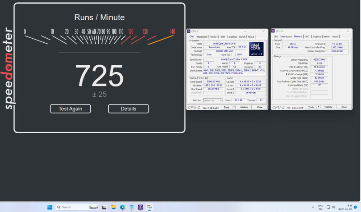This screenshot has height=212, width=361.
Task: Select the Core VID 1.209 V value
Action: coord(239,54)
